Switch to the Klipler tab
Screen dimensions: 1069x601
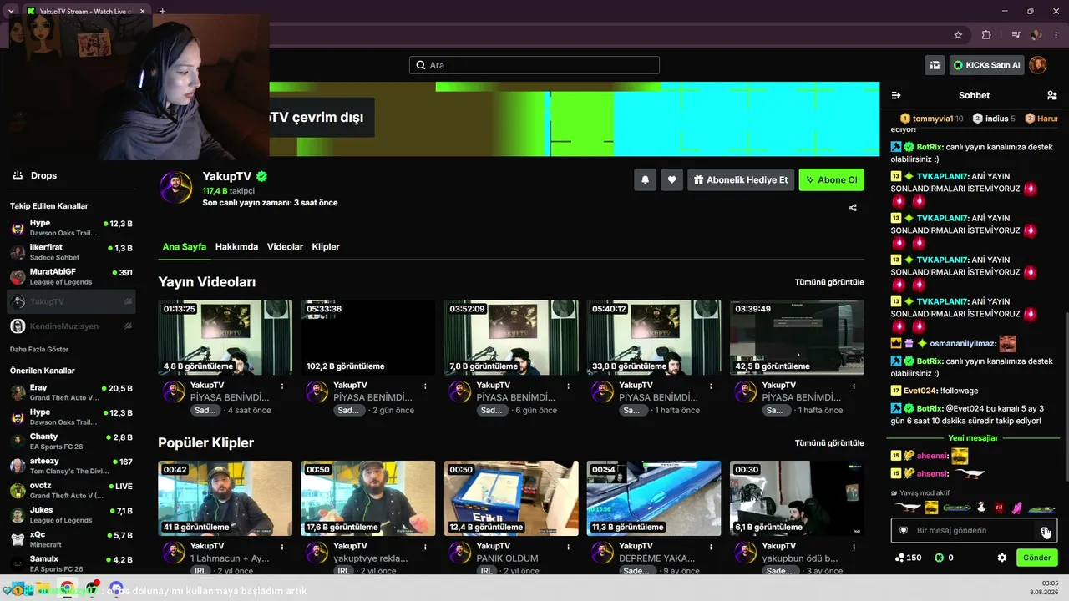pos(326,247)
